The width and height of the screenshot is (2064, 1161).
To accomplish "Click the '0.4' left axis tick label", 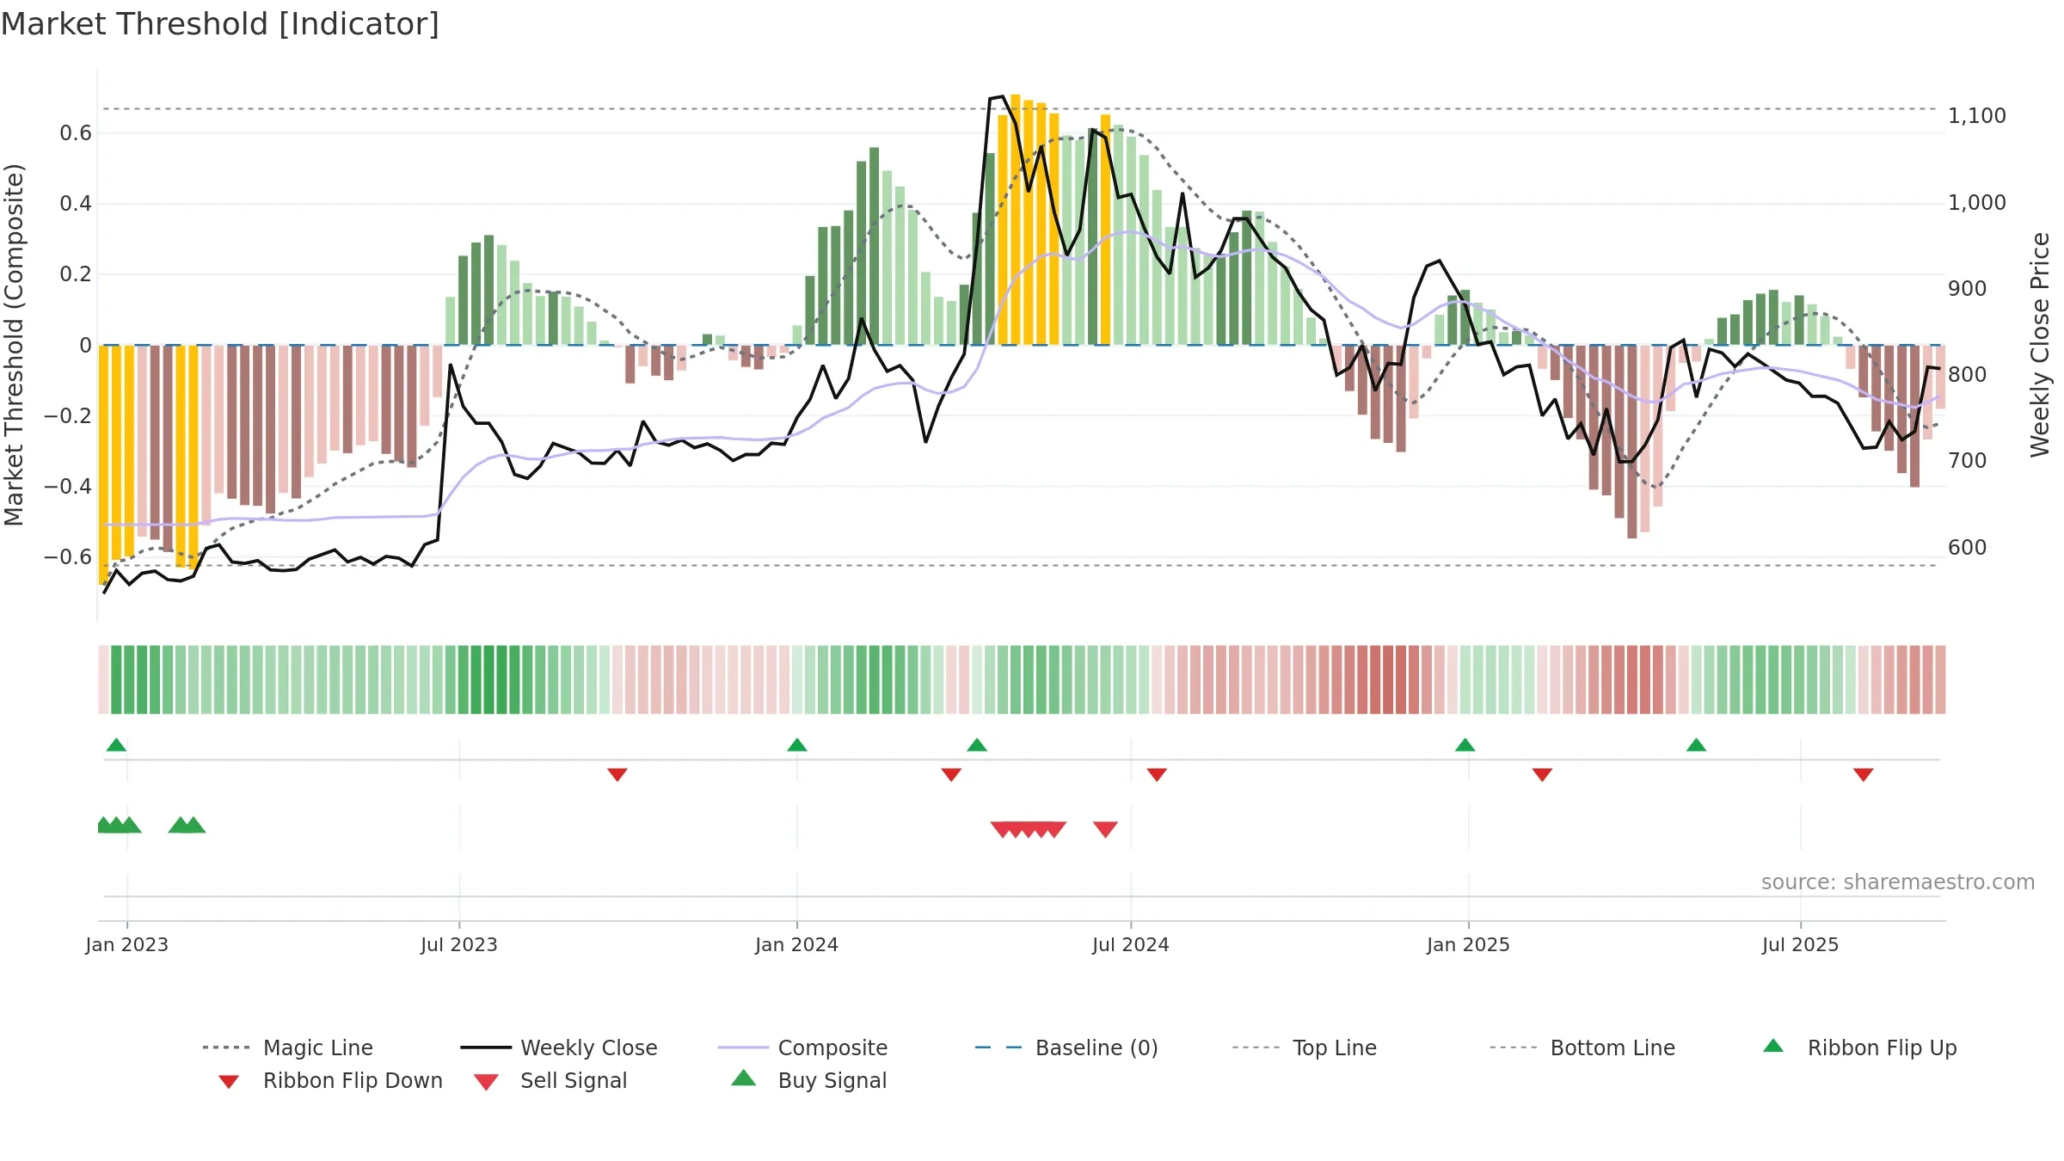I will pos(76,204).
